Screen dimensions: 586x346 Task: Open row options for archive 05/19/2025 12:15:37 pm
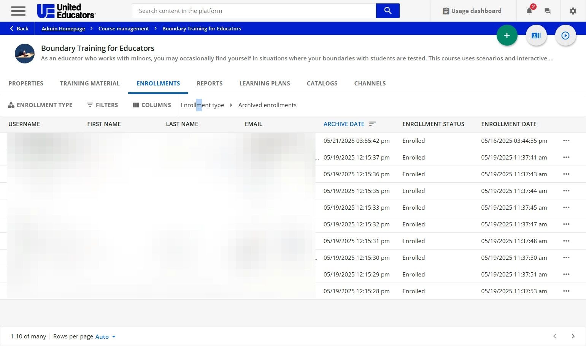tap(566, 158)
